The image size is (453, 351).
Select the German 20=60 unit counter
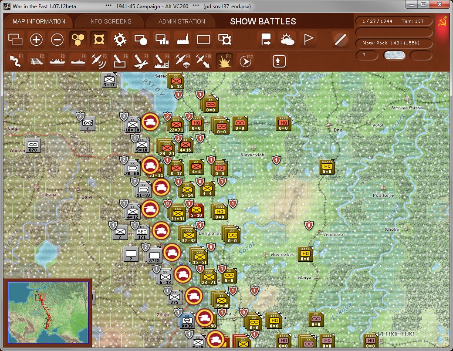[x=132, y=169]
